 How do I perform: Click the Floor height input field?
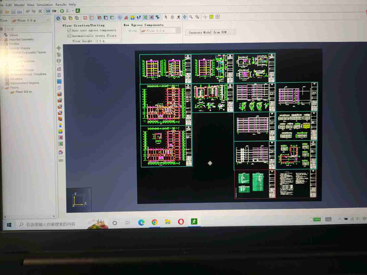click(107, 41)
